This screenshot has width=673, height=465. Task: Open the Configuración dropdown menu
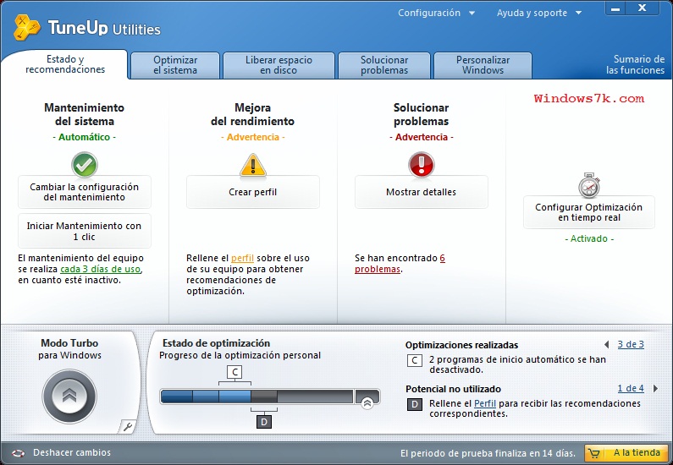pos(437,13)
